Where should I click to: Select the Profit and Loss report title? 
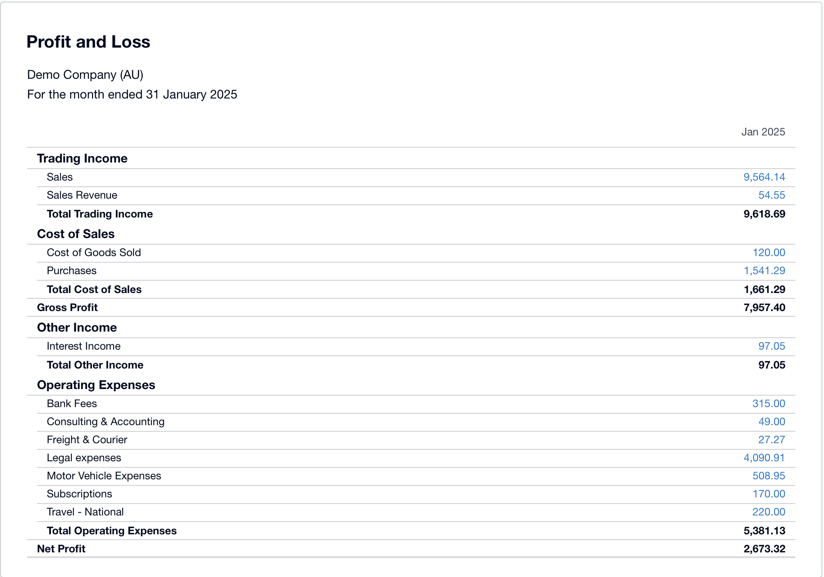(x=88, y=42)
